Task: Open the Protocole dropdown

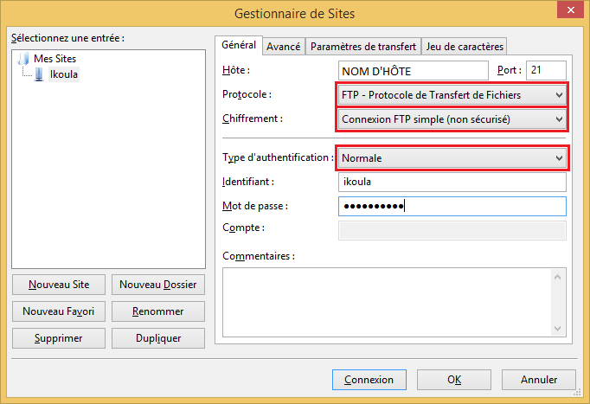Action: [452, 95]
